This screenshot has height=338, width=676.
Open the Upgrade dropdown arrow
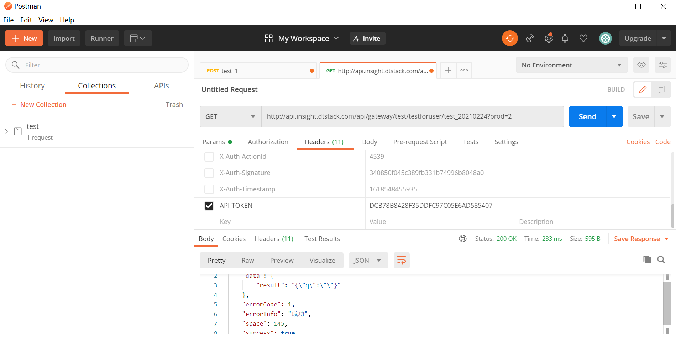pos(664,38)
